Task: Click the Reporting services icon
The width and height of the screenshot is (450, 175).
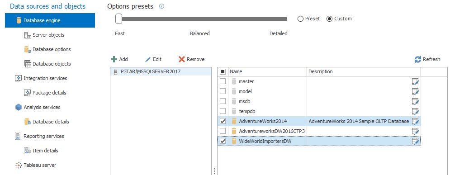Action: point(18,136)
